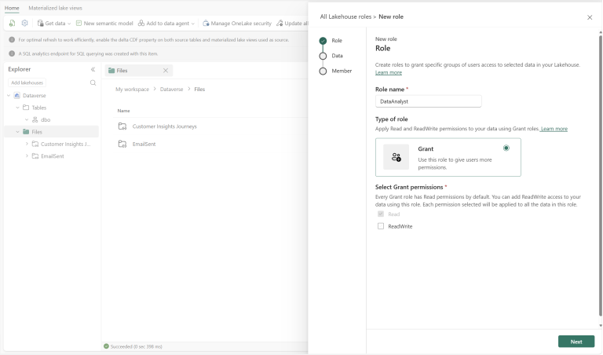Click the refresh icon in the Home toolbar
603x355 pixels.
[12, 23]
